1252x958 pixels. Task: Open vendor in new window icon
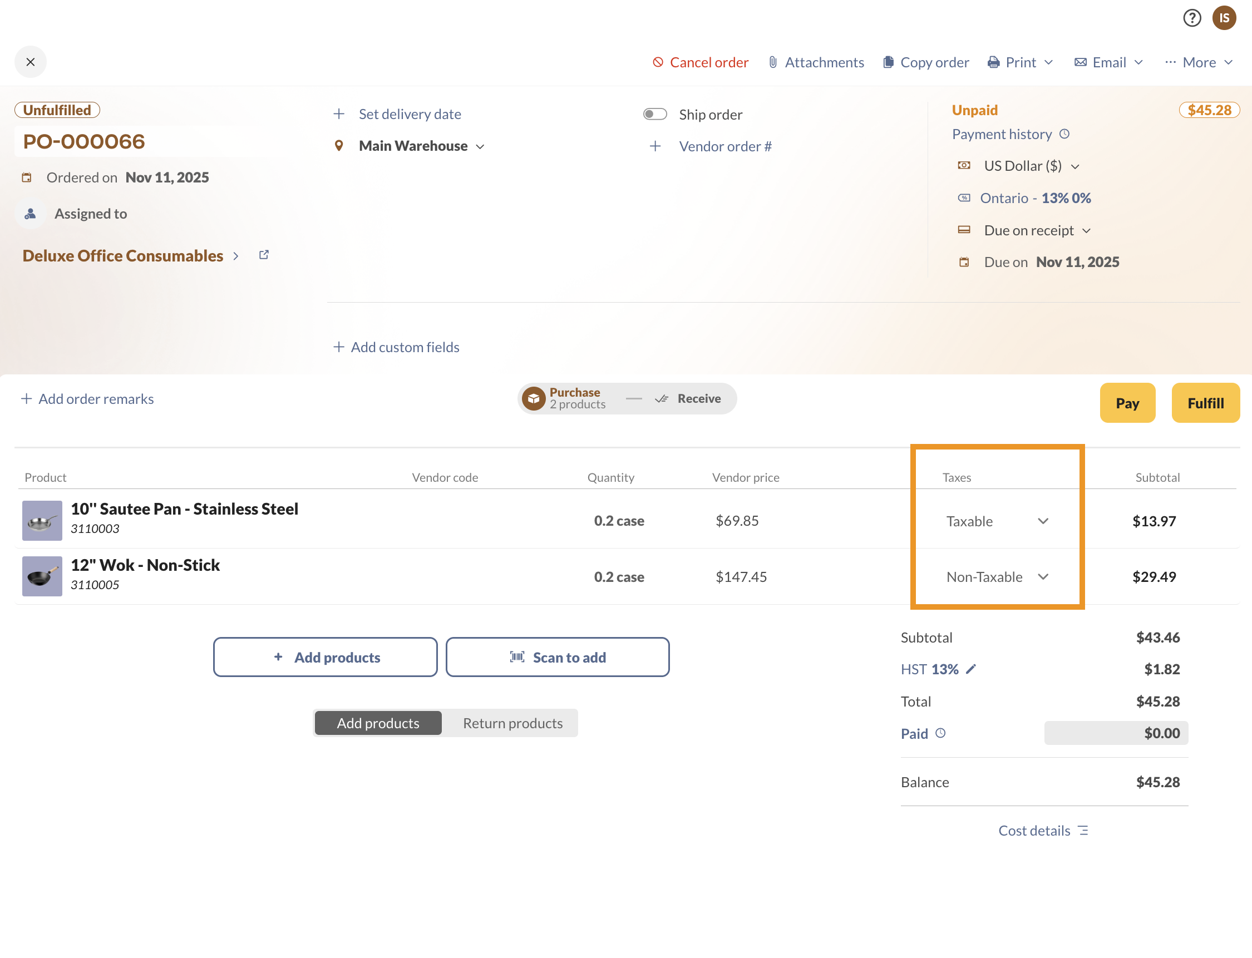click(264, 255)
